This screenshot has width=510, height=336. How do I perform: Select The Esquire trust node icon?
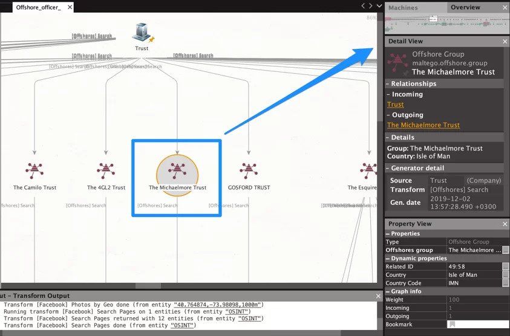[368, 170]
